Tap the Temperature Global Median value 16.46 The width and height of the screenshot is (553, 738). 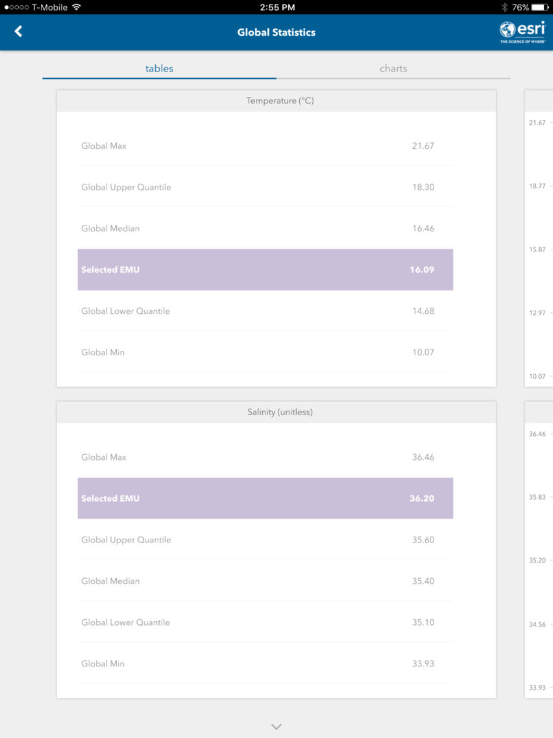(x=423, y=228)
